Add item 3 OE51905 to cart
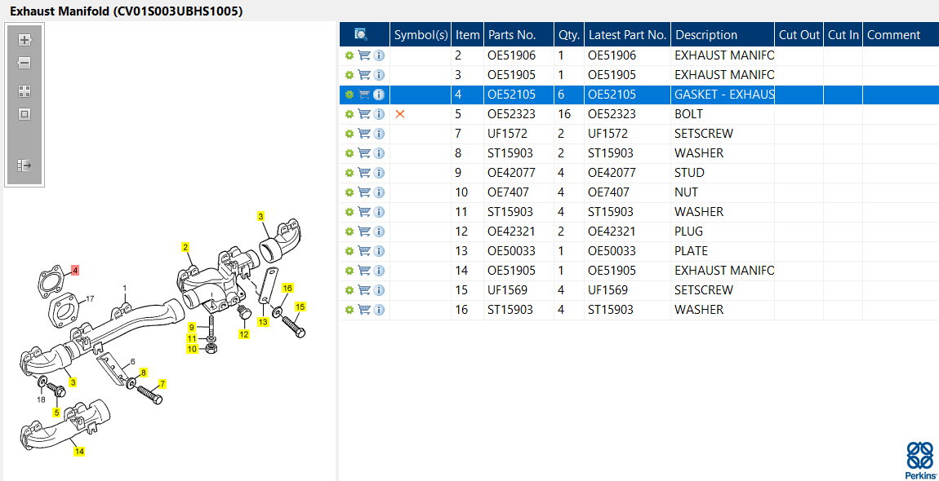 tap(364, 75)
